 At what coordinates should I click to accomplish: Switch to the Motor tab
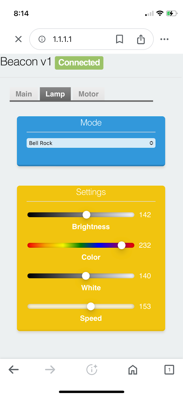[88, 94]
